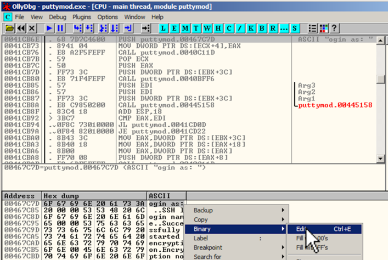Viewport: 388px width, 260px height.
Task: Expand the Breakpoint submenu
Action: pos(237,247)
